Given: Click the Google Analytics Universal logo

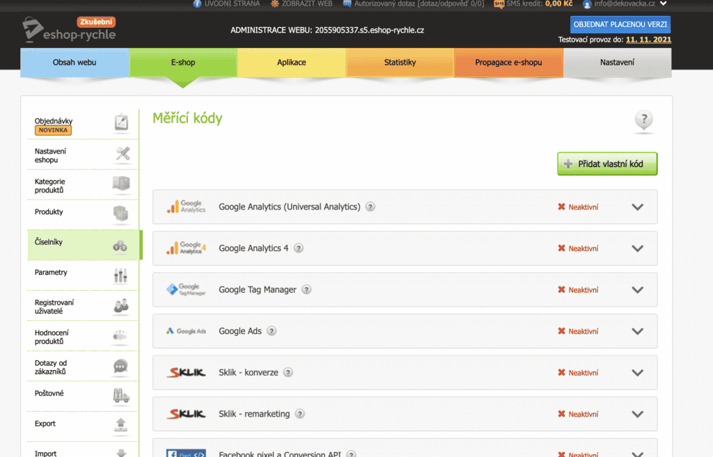Looking at the screenshot, I should coord(186,207).
